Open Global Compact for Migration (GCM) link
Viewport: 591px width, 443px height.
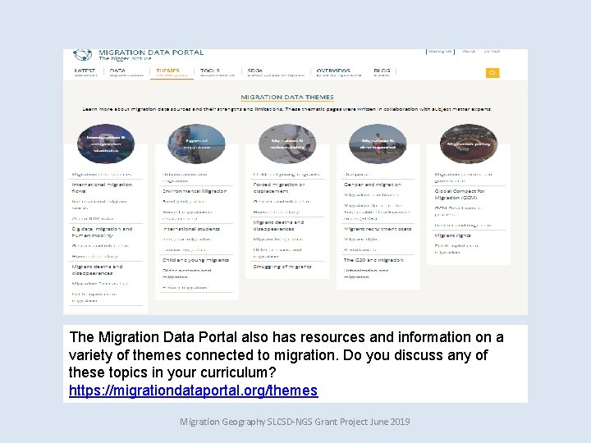(x=460, y=194)
